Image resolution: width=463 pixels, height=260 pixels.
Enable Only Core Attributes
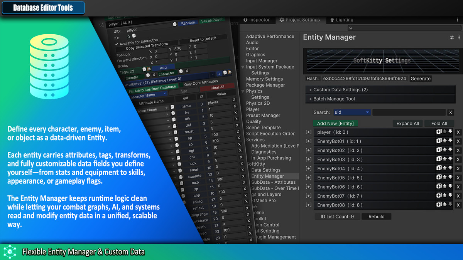pyautogui.click(x=181, y=85)
